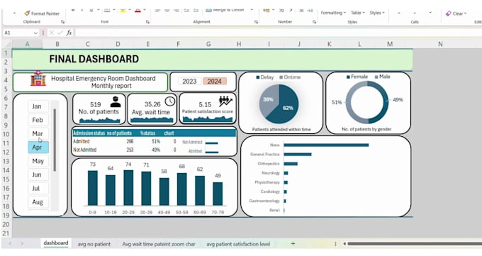Open Avg wait time pateint zoom char tab
This screenshot has width=482, height=256.
[x=159, y=244]
